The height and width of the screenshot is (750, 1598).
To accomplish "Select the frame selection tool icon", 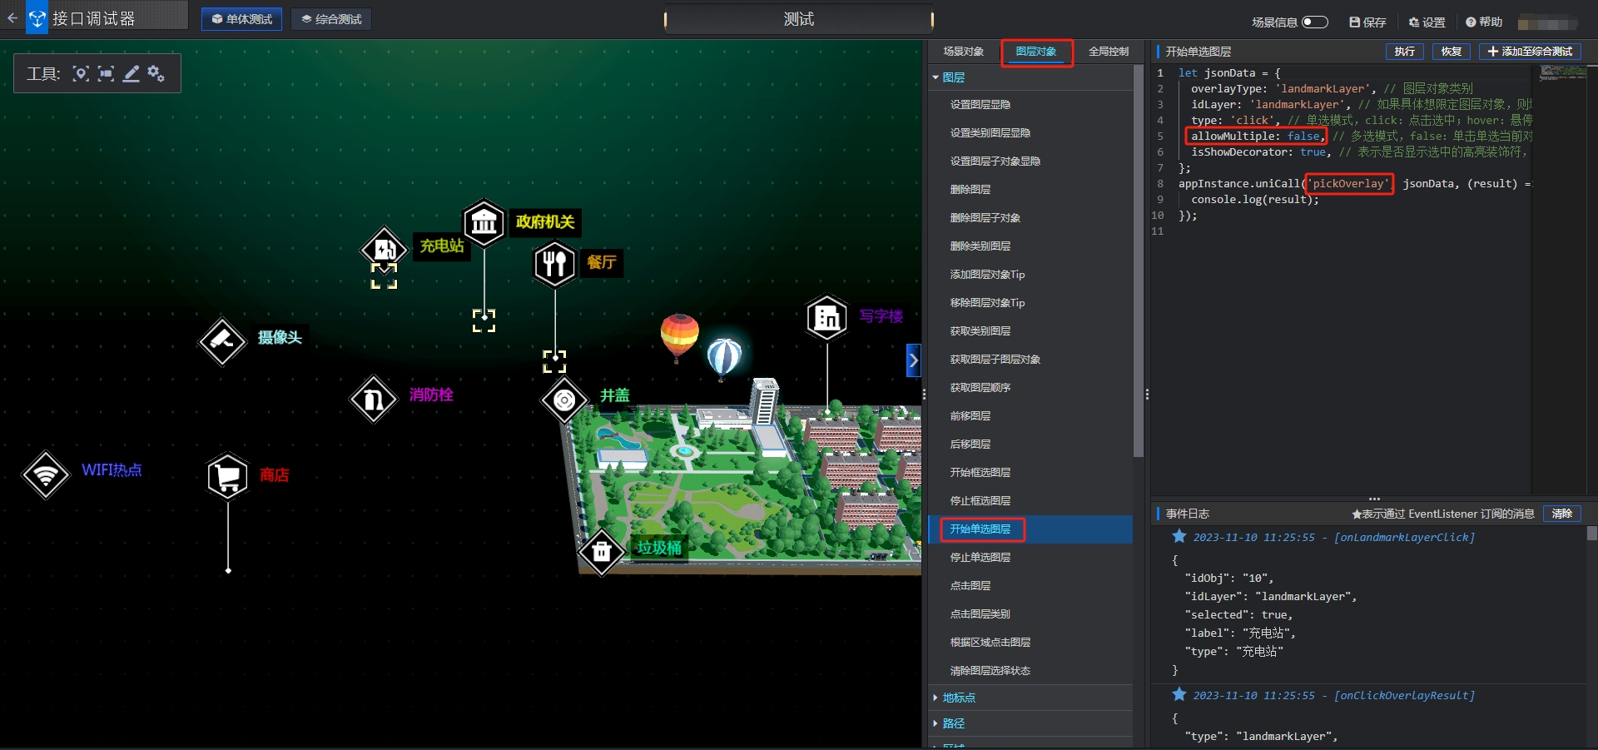I will [x=106, y=73].
